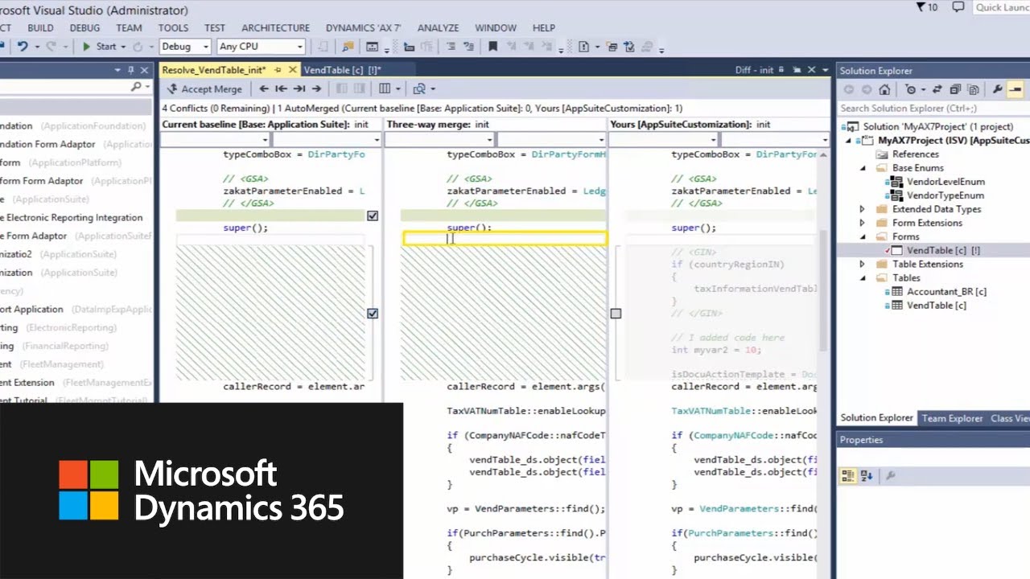
Task: Click Show All Files icon
Action: click(x=973, y=89)
